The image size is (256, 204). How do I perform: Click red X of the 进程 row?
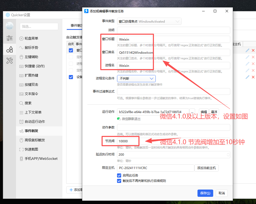(253, 64)
